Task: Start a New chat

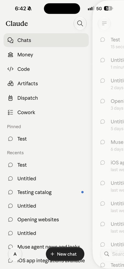Action: (65, 254)
